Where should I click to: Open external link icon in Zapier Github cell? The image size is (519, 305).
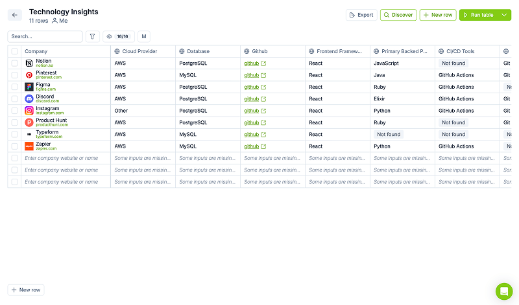263,147
